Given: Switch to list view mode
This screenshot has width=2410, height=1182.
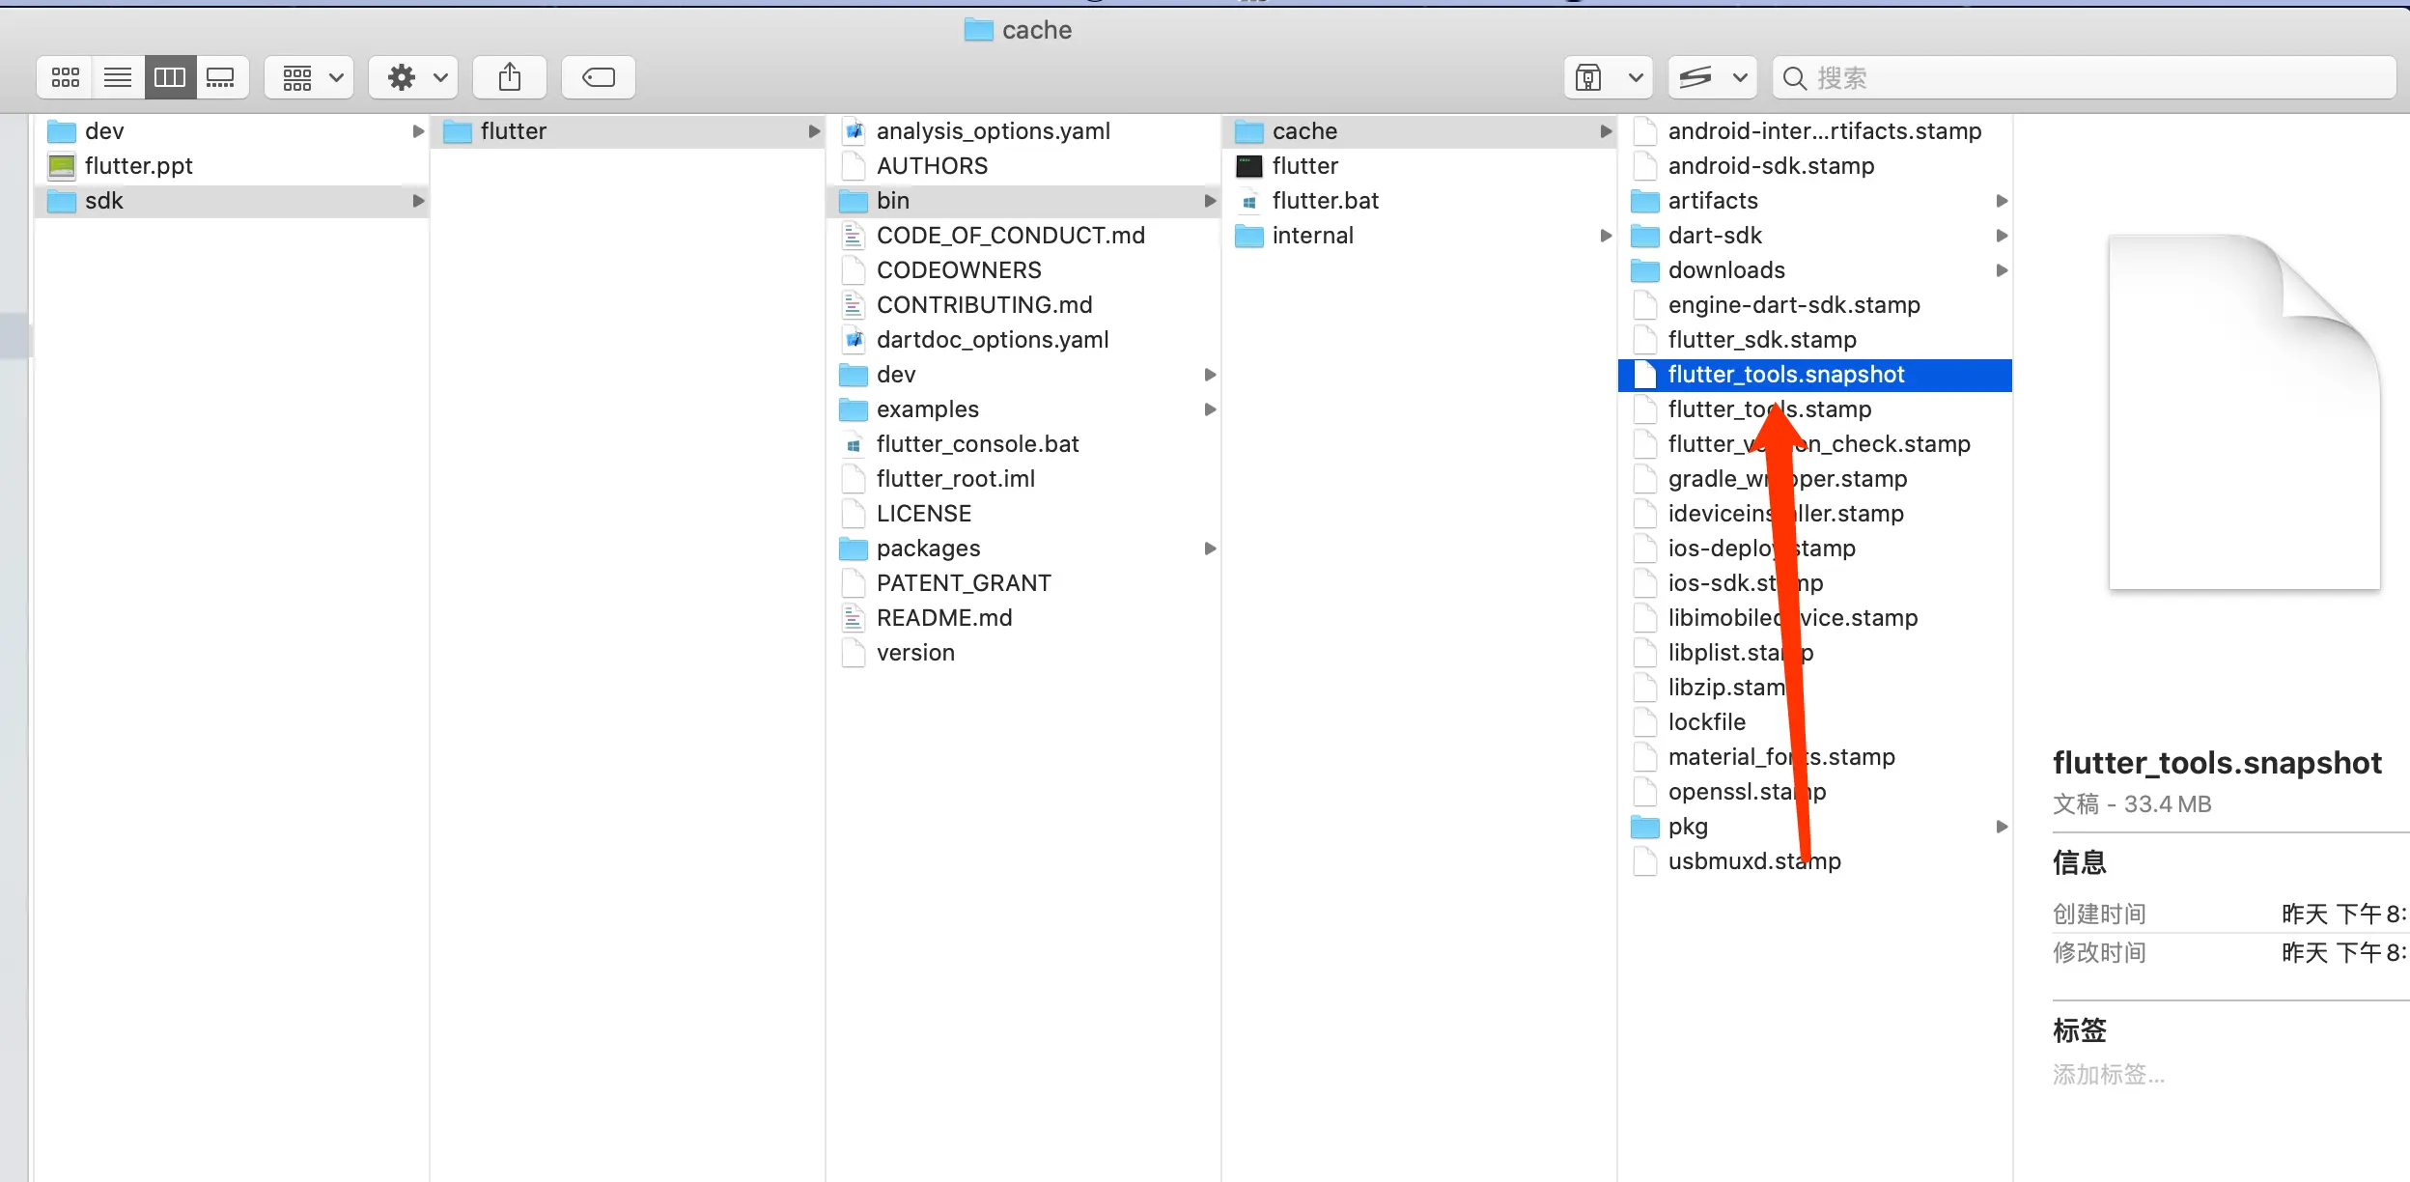Looking at the screenshot, I should 118,77.
